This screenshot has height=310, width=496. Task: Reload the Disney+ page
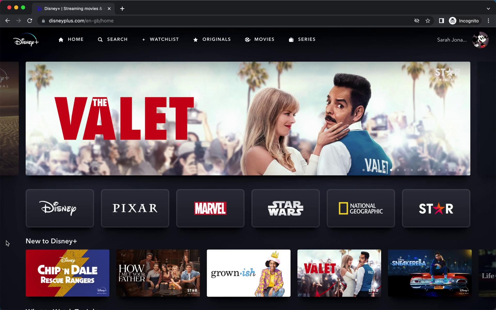pos(30,21)
